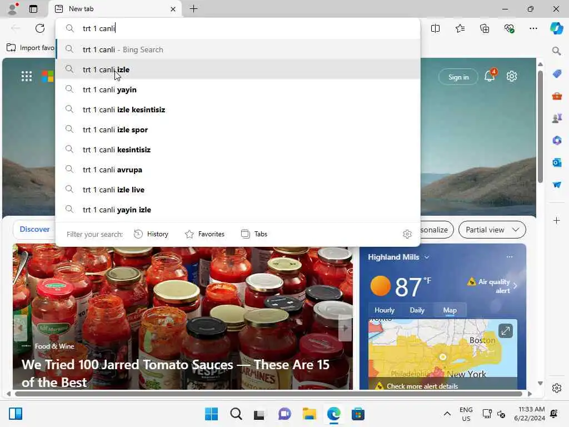The image size is (569, 427).
Task: Select suggestion trt 1 canli izle
Action: pyautogui.click(x=238, y=69)
